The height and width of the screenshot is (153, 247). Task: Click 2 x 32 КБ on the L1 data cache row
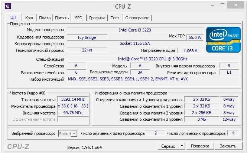pyautogui.click(x=202, y=99)
